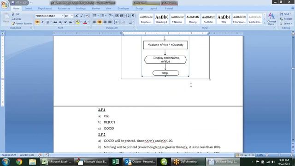This screenshot has width=295, height=166.
Task: Toggle show/hide paragraph marks
Action: coord(133,16)
